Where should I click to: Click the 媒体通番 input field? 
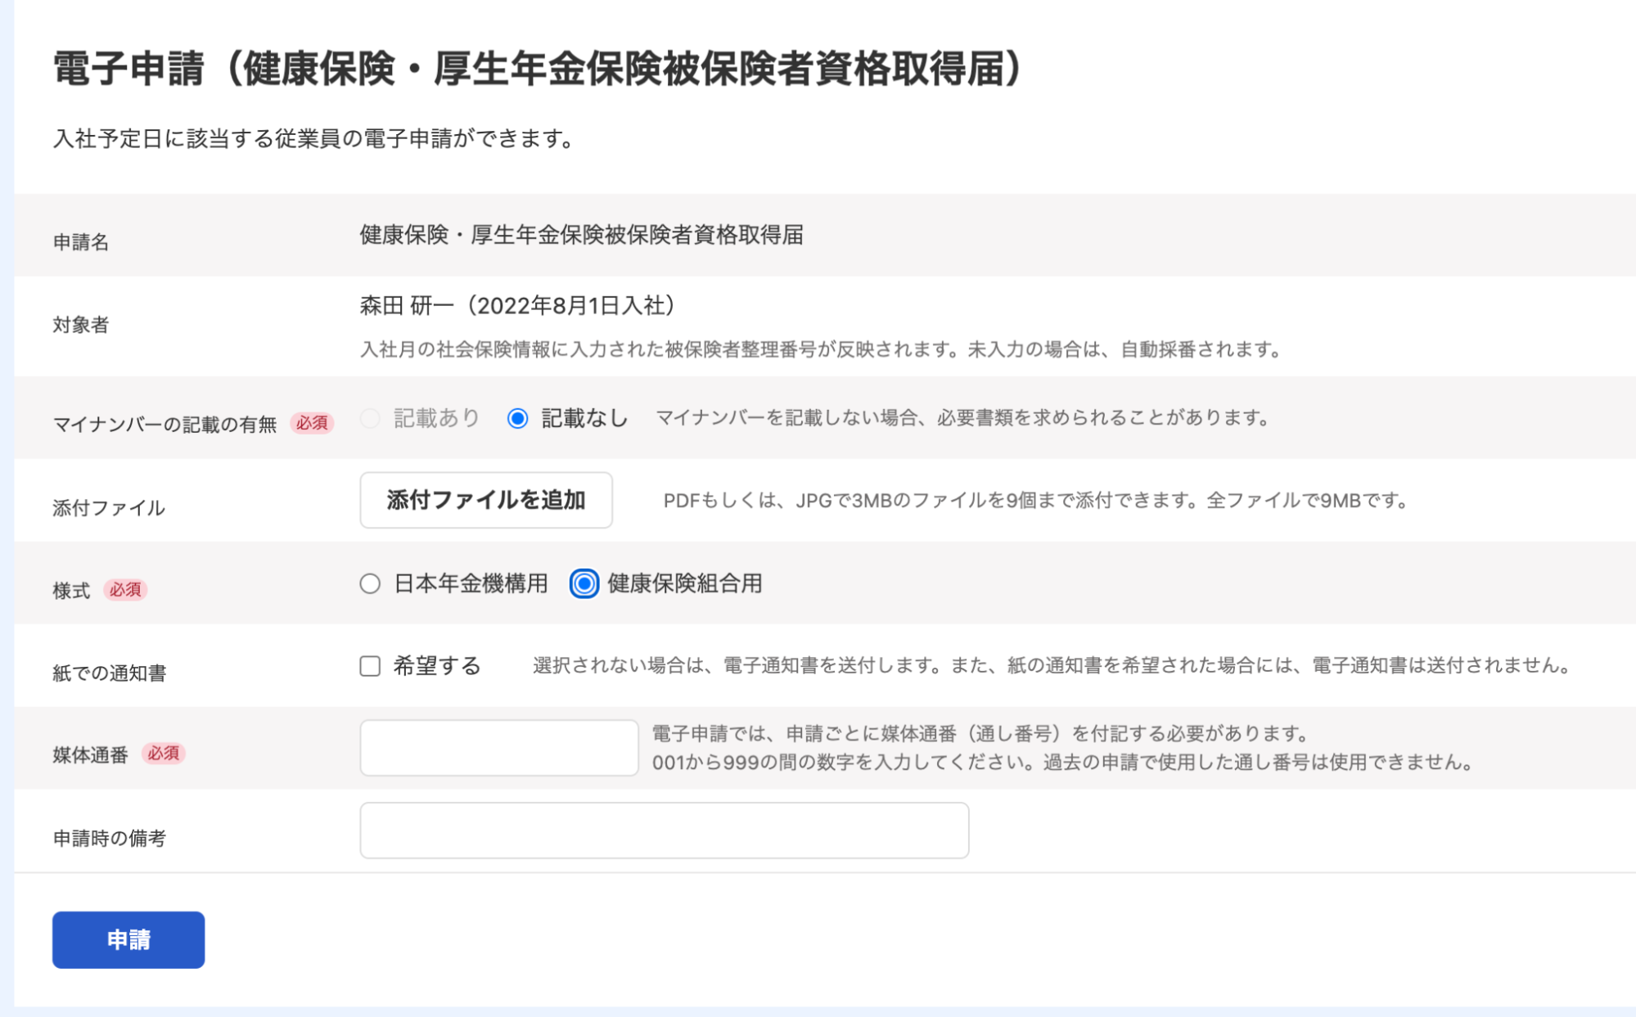coord(498,746)
